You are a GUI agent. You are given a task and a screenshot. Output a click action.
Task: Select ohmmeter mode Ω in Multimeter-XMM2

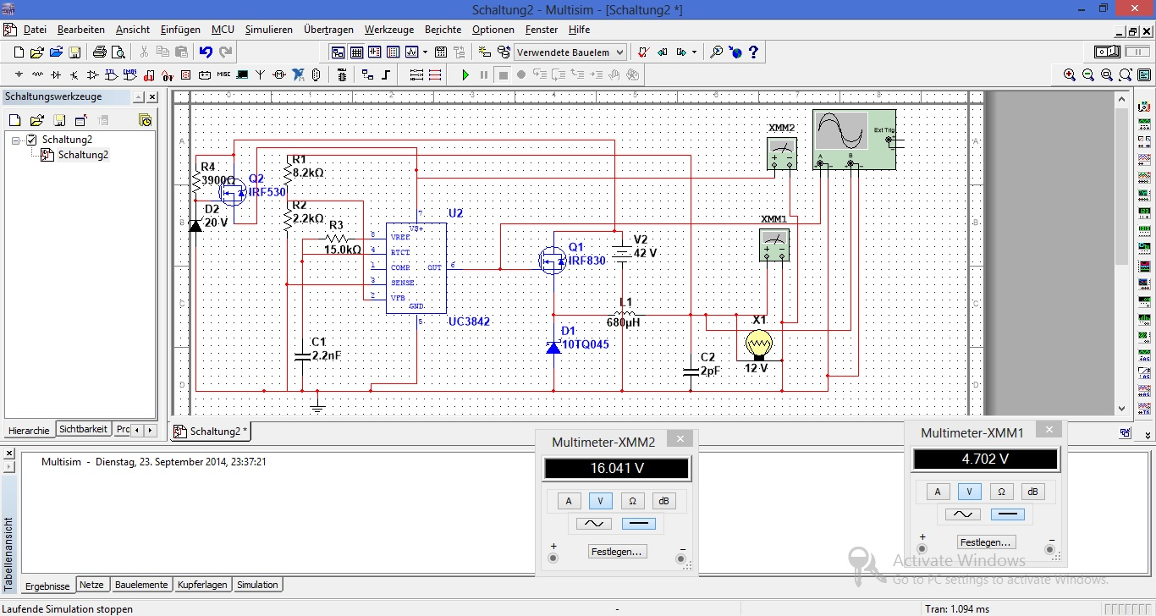click(632, 501)
